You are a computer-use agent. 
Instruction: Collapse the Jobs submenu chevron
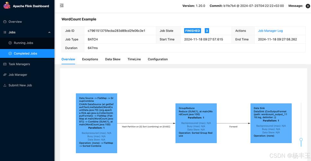49,33
